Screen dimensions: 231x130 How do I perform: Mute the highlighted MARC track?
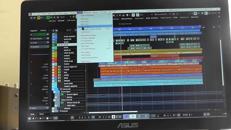tap(59, 45)
